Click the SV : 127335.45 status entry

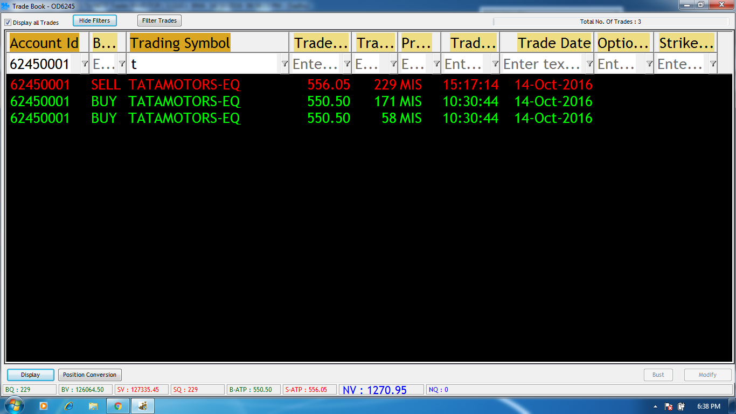(142, 389)
